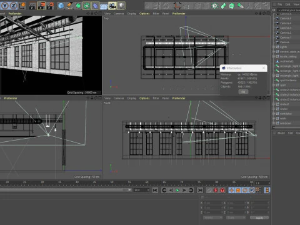The height and width of the screenshot is (225, 300).
Task: Open Render View clapperboard icon
Action: point(32,6)
